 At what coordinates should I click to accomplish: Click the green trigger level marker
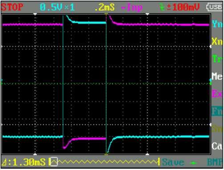211,83
